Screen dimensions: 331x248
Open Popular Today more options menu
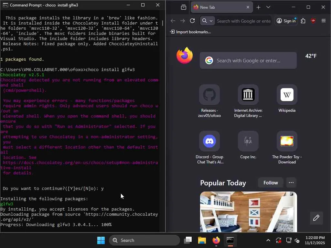click(x=291, y=183)
